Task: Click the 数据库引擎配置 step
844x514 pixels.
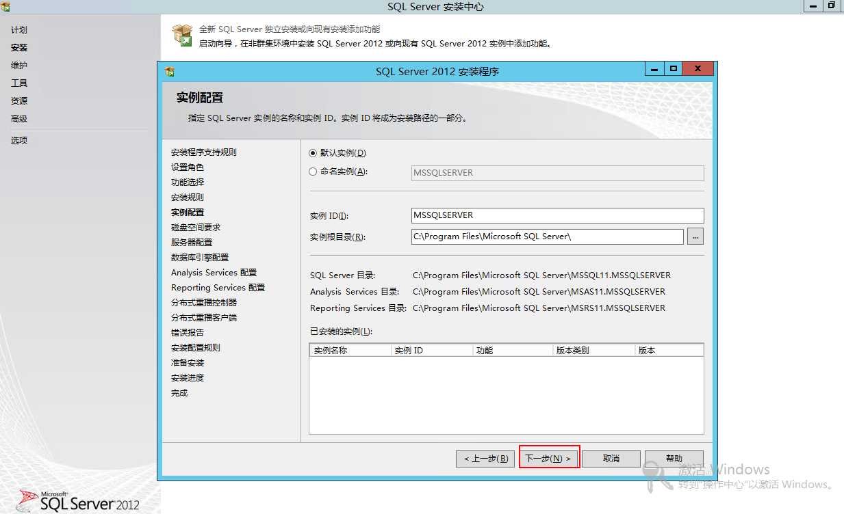Action: click(x=200, y=258)
